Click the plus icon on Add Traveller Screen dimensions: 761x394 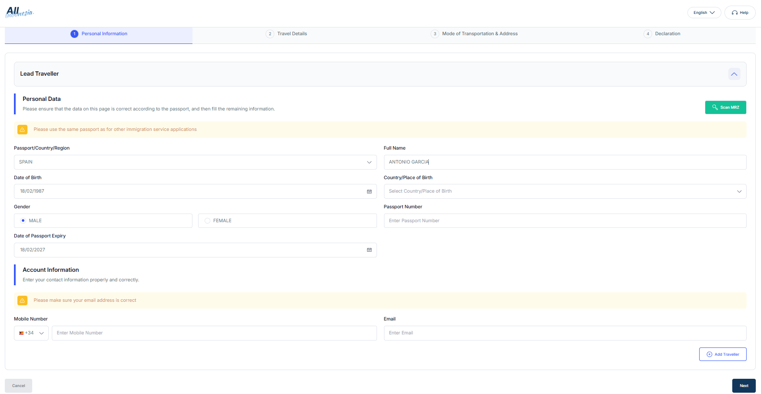(x=709, y=354)
